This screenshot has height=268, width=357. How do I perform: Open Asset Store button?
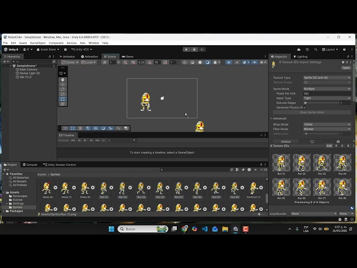coord(48,50)
